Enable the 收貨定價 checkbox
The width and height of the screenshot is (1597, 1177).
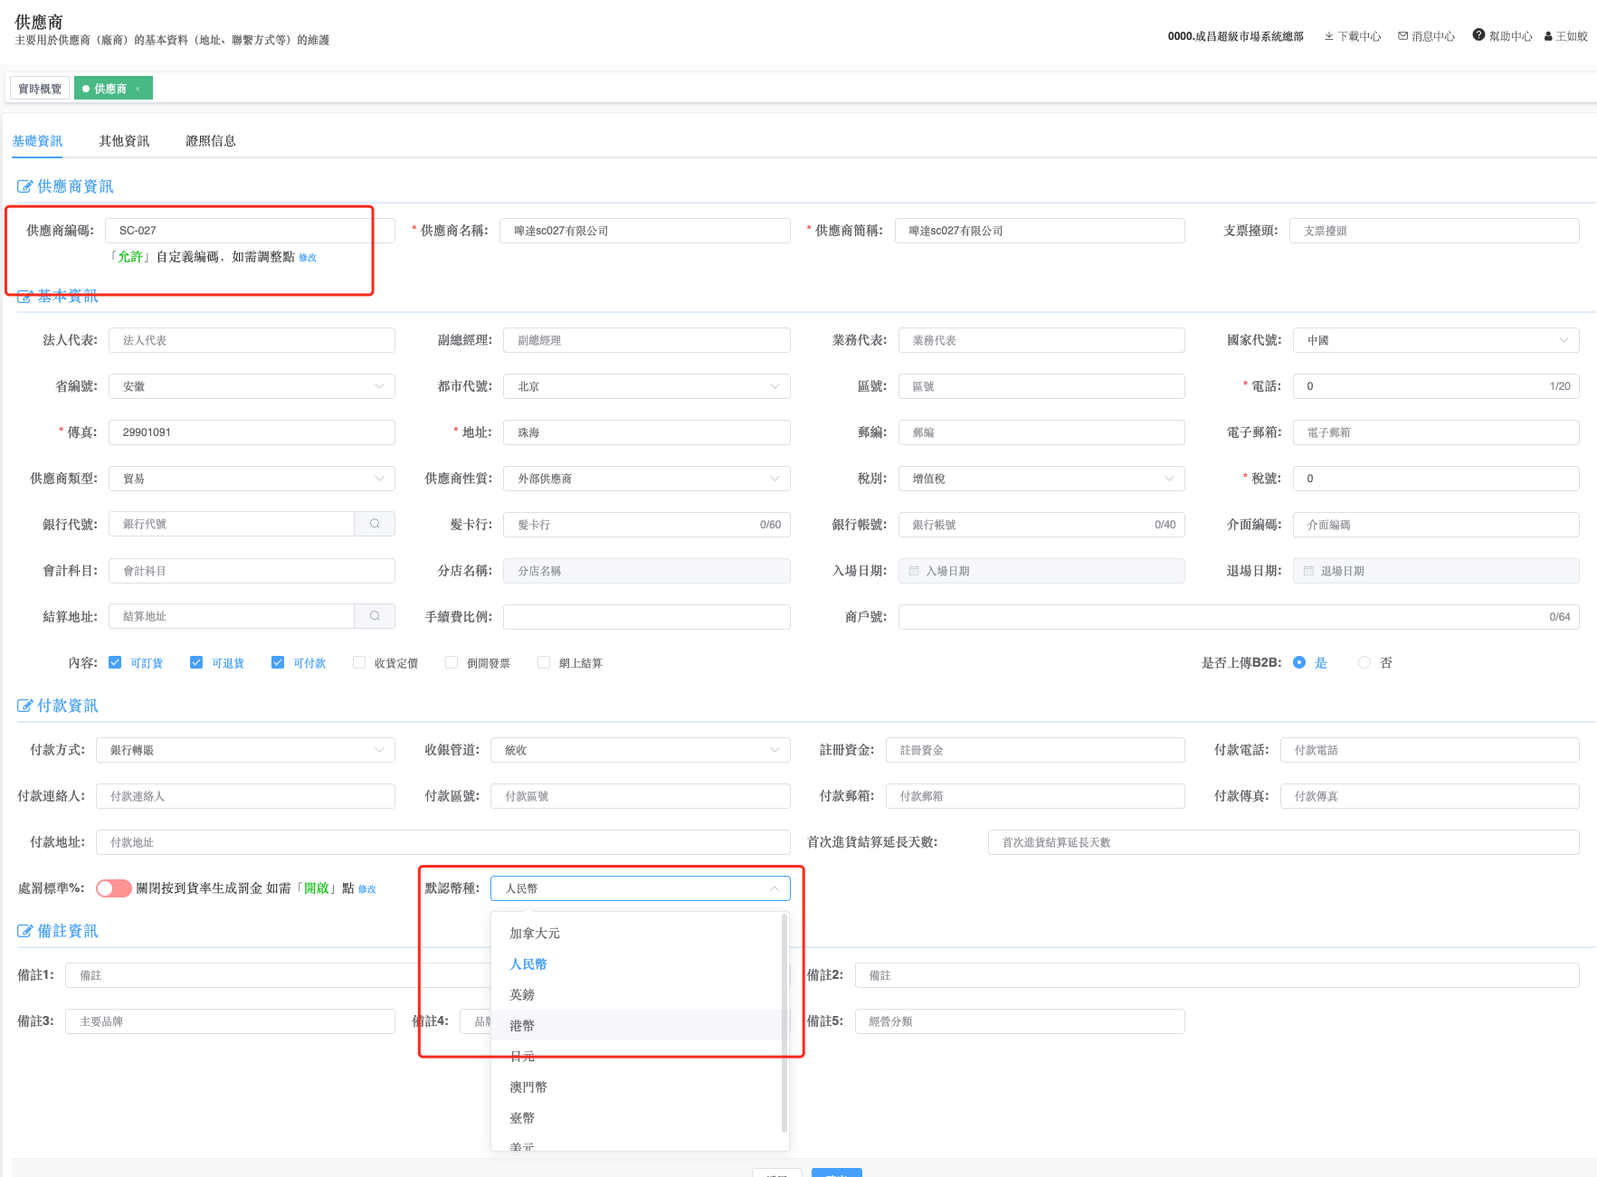pos(359,662)
